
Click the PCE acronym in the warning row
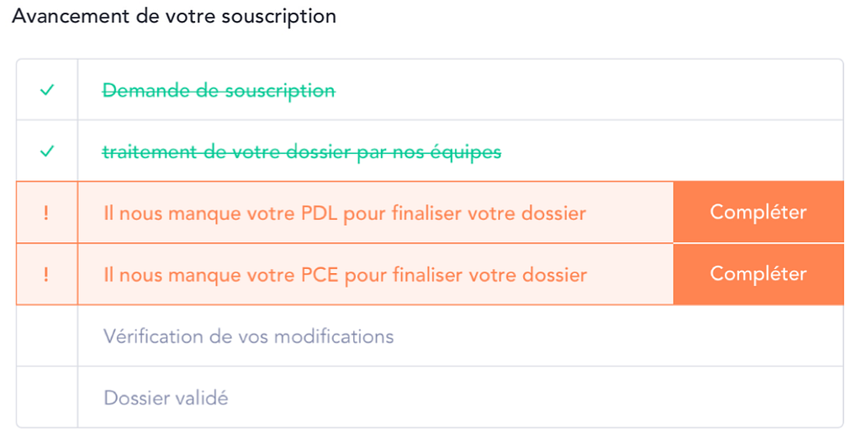(320, 275)
